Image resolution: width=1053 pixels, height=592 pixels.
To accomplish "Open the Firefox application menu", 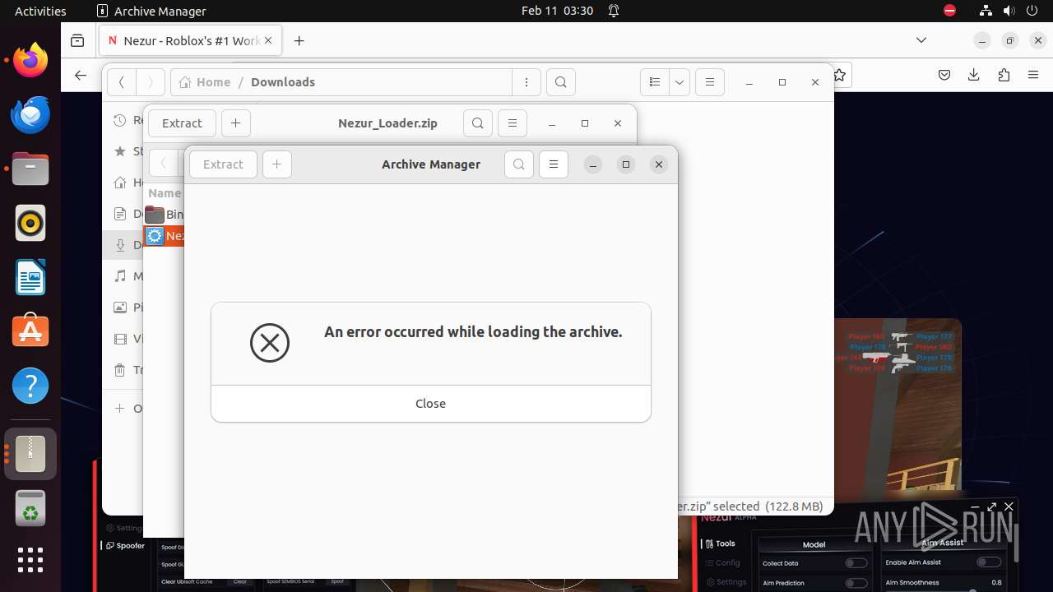I will click(x=1033, y=75).
